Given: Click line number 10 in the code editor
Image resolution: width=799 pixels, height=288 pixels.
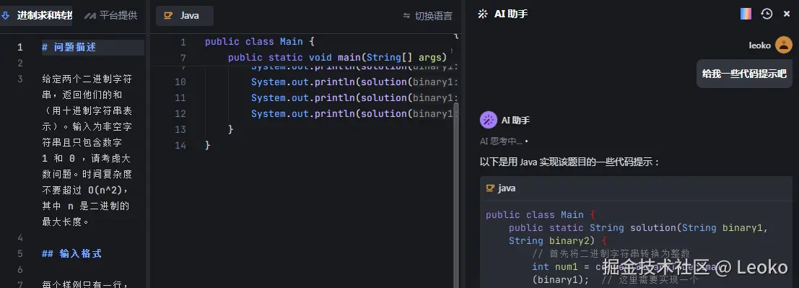Looking at the screenshot, I should pyautogui.click(x=180, y=82).
